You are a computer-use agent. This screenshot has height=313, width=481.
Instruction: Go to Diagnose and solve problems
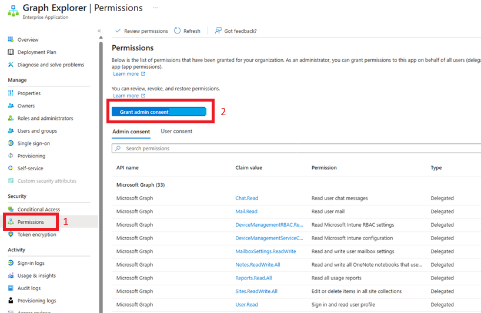pyautogui.click(x=51, y=65)
